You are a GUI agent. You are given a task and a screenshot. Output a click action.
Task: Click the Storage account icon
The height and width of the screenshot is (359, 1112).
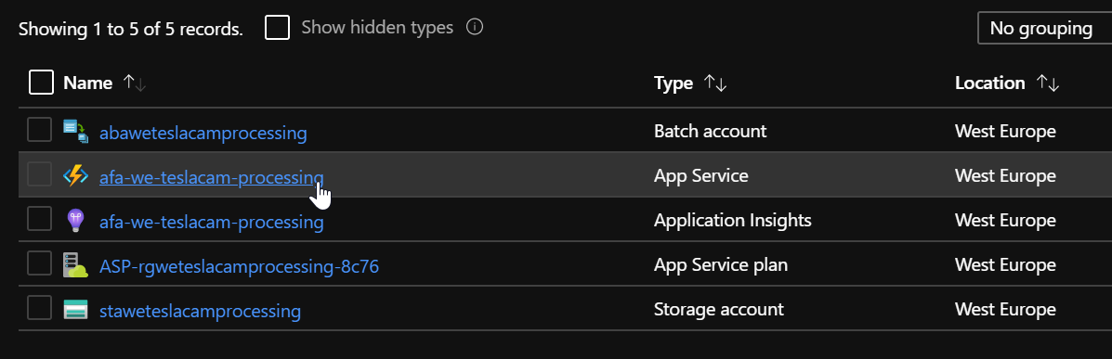(x=75, y=310)
